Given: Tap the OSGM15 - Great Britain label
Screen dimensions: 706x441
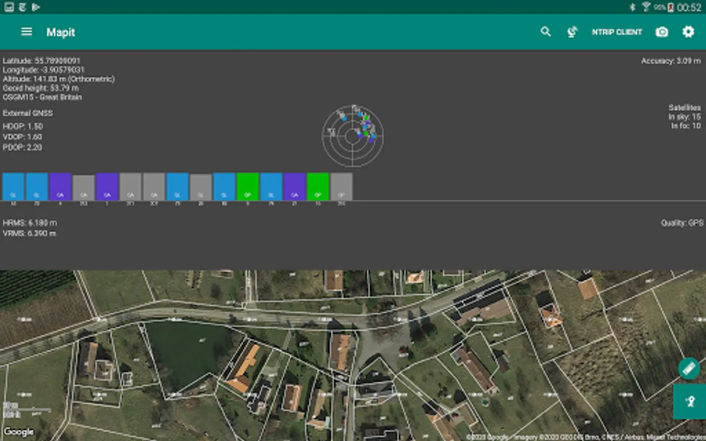Looking at the screenshot, I should point(43,97).
